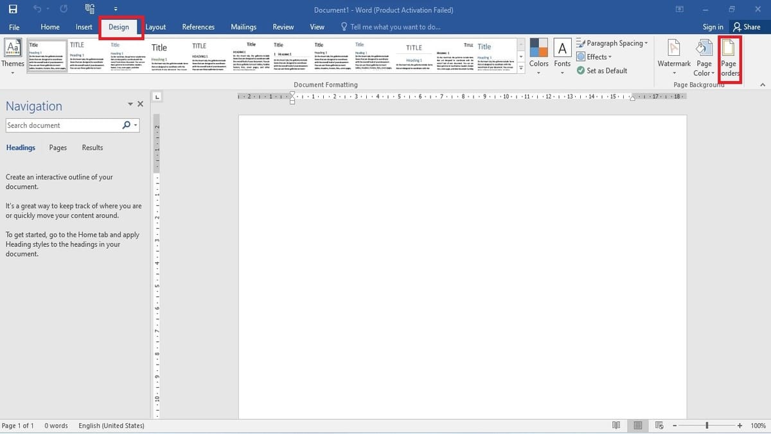Switch to the Layout tab

point(155,27)
